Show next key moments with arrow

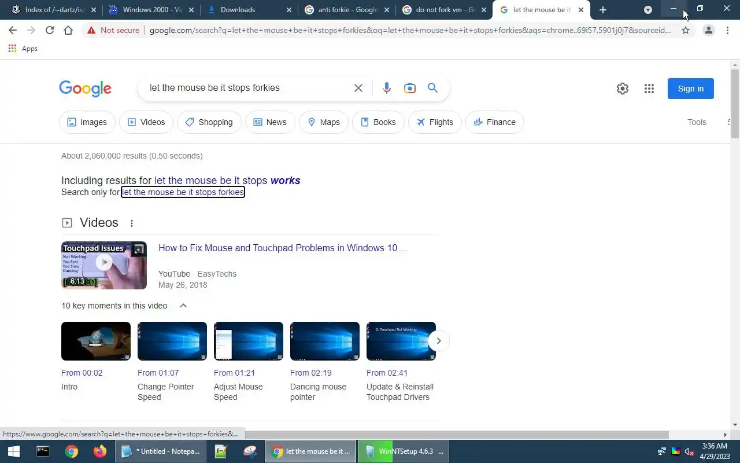pos(439,341)
